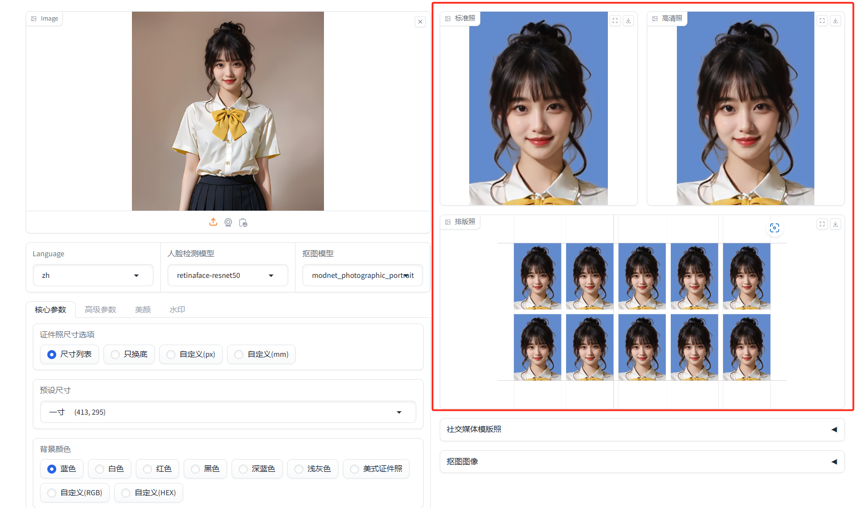The width and height of the screenshot is (855, 508).
Task: Download the 标准照 image
Action: point(628,21)
